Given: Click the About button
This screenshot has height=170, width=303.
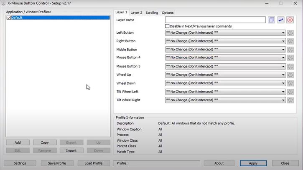Looking at the screenshot, I should (x=219, y=163).
